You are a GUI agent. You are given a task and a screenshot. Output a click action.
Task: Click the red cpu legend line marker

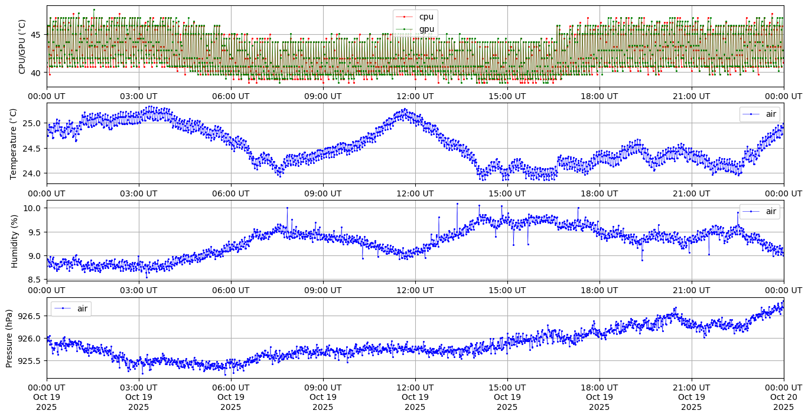pos(405,17)
